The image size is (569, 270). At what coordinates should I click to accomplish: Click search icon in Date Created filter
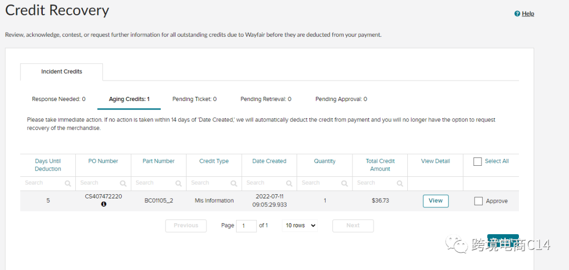pos(289,184)
